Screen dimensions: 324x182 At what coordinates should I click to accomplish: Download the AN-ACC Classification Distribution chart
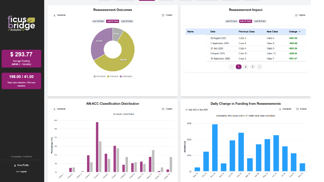[59, 109]
